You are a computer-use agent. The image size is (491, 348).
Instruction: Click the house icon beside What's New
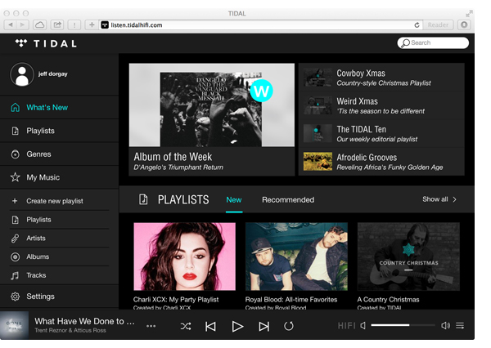[15, 107]
